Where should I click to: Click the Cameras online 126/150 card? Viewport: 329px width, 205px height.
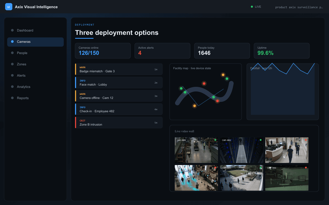point(103,51)
